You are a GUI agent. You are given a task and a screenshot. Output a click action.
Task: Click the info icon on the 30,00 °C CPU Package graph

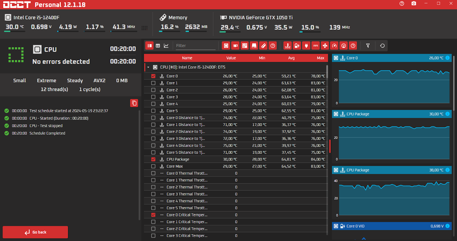point(448,114)
